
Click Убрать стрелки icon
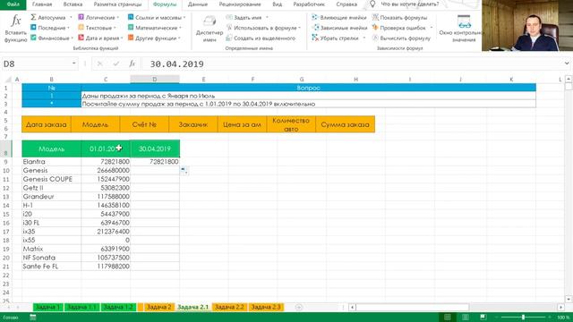315,38
